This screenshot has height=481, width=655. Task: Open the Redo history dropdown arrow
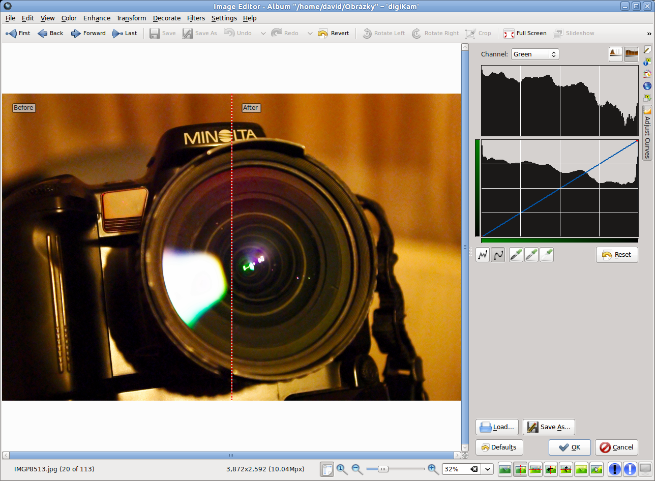[310, 34]
